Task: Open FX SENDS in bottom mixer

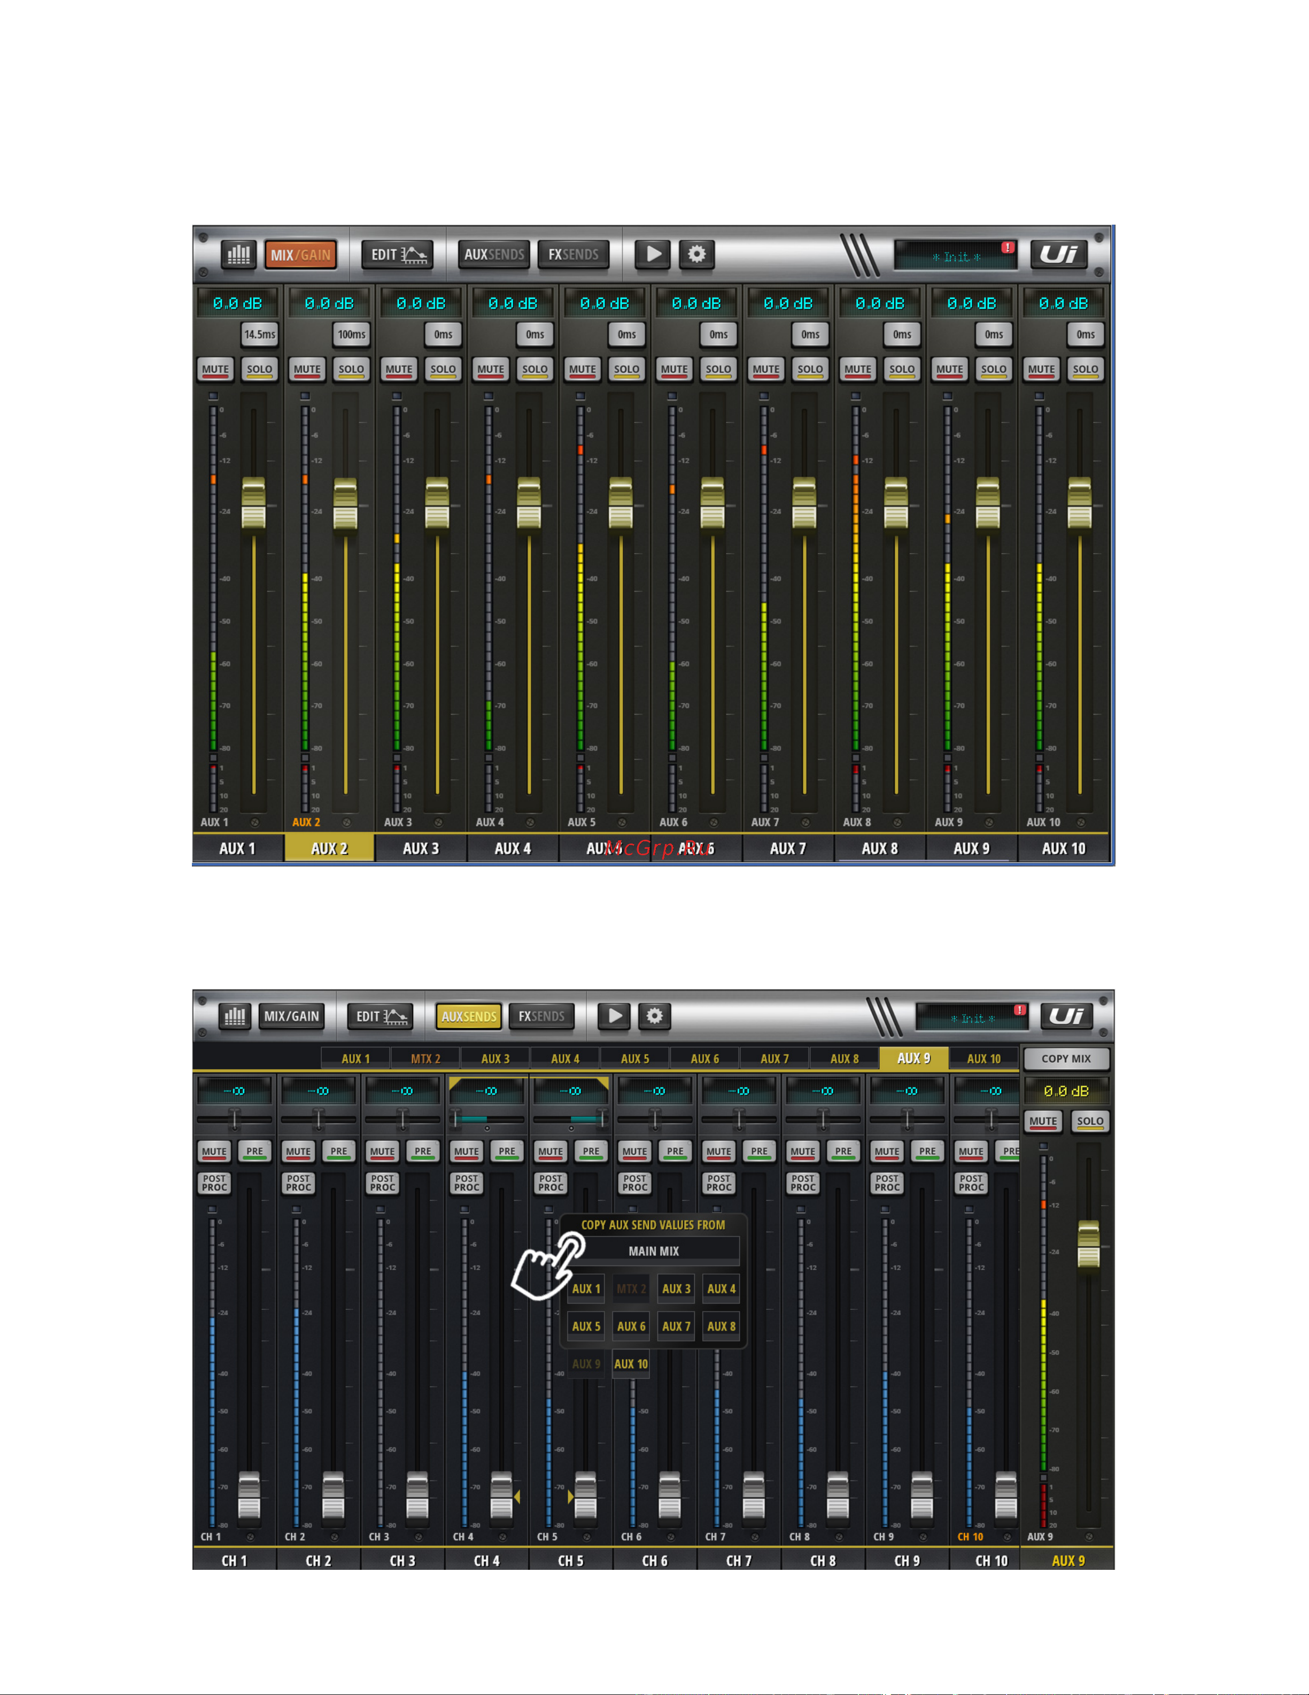Action: pyautogui.click(x=541, y=1016)
